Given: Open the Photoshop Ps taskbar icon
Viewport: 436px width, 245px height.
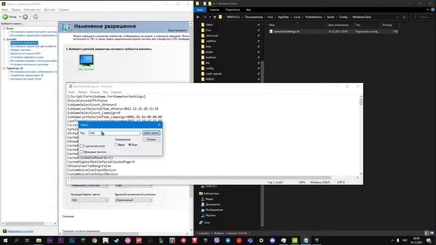Looking at the screenshot, I should point(72,240).
